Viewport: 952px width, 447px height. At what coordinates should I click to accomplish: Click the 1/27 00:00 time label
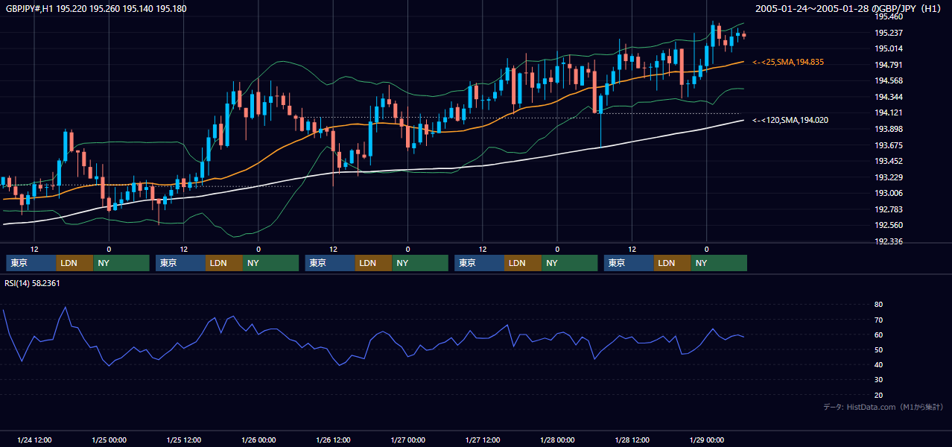[x=408, y=440]
